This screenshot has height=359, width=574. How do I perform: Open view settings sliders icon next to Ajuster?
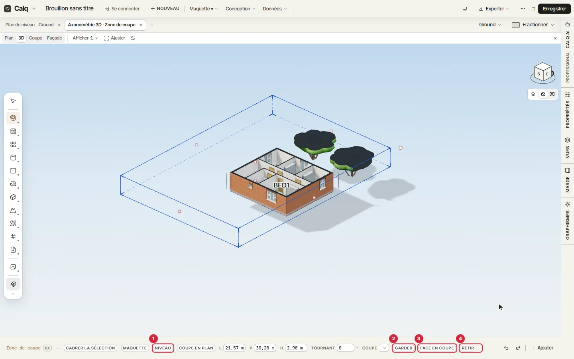[133, 38]
